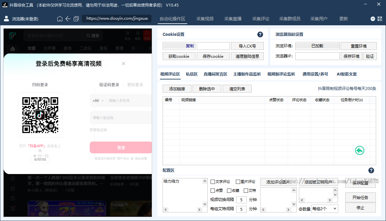Open the 更新 tab
386x221 pixels.
coord(343,19)
